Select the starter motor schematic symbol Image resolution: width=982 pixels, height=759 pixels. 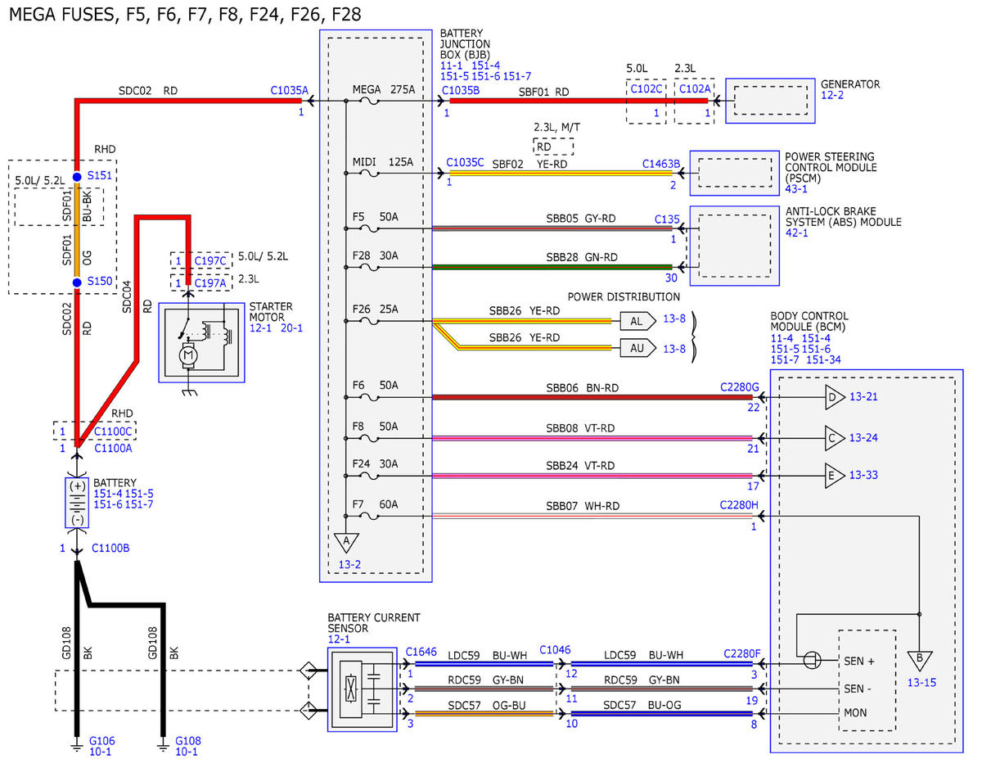(x=202, y=343)
